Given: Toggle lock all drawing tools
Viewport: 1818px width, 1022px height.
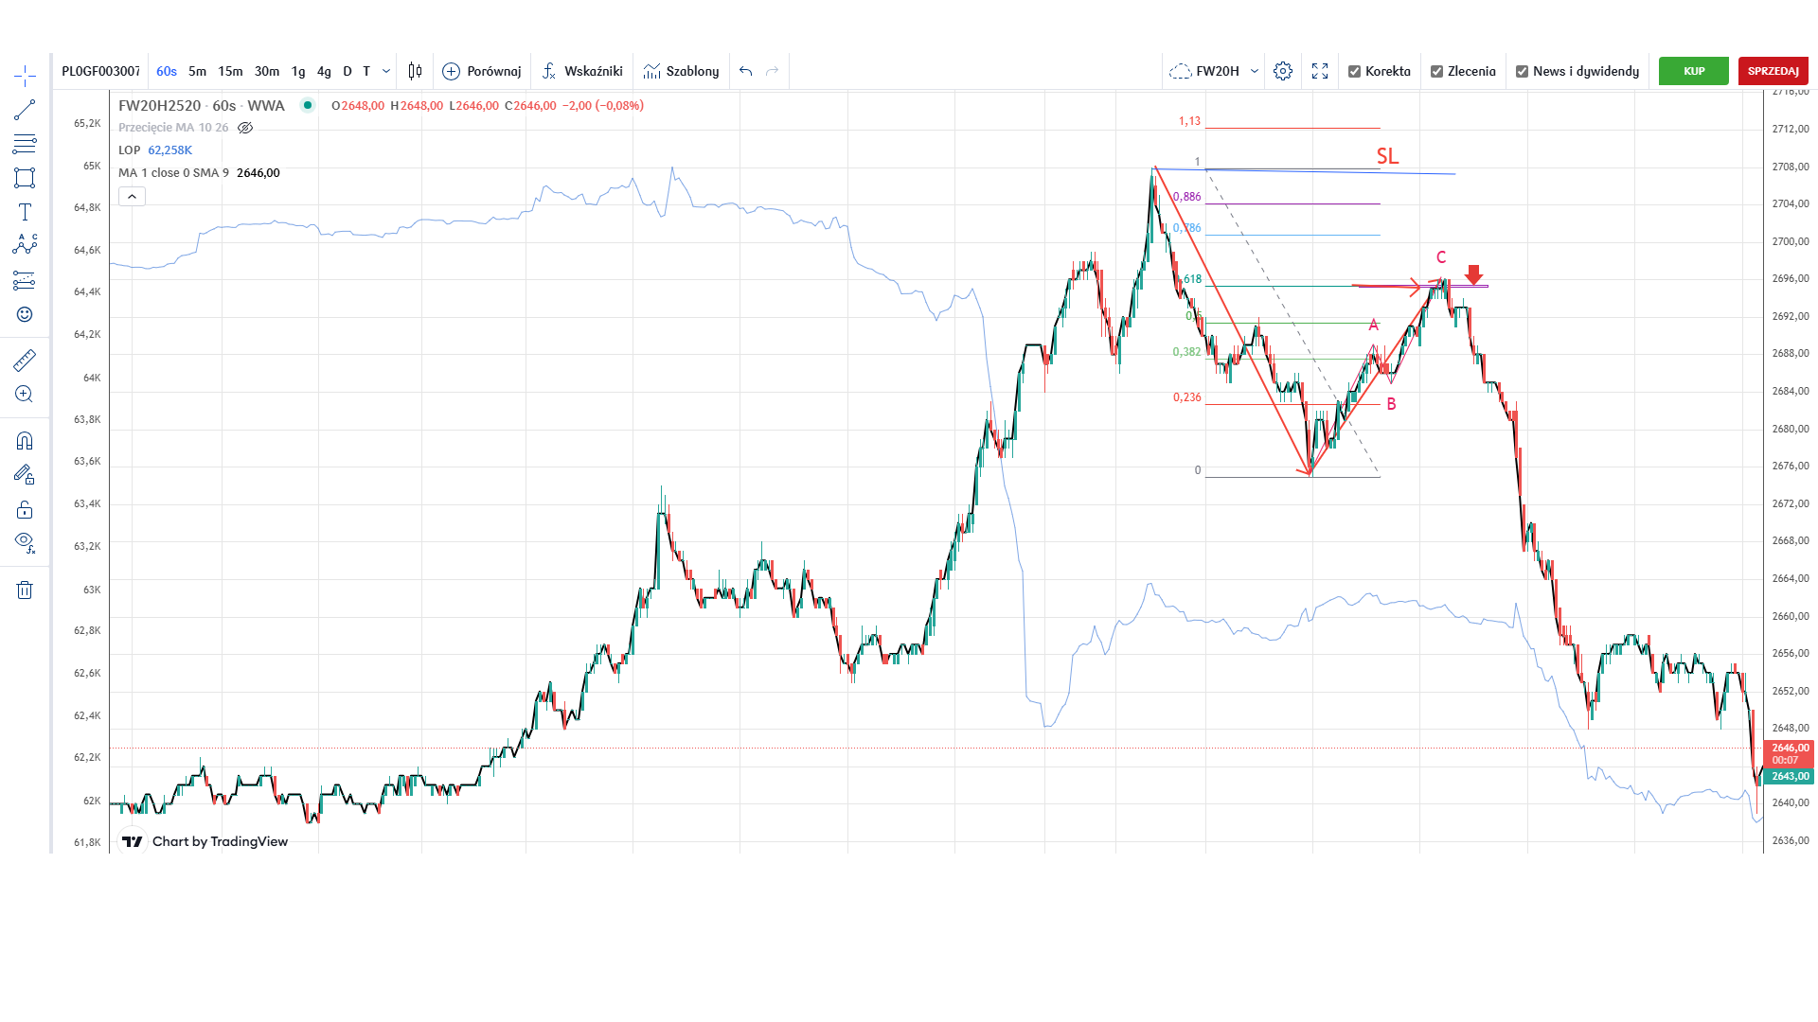Looking at the screenshot, I should 25,509.
